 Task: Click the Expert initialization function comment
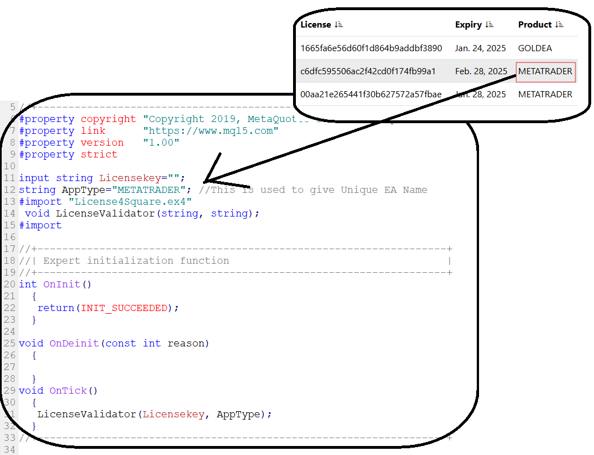pos(136,261)
